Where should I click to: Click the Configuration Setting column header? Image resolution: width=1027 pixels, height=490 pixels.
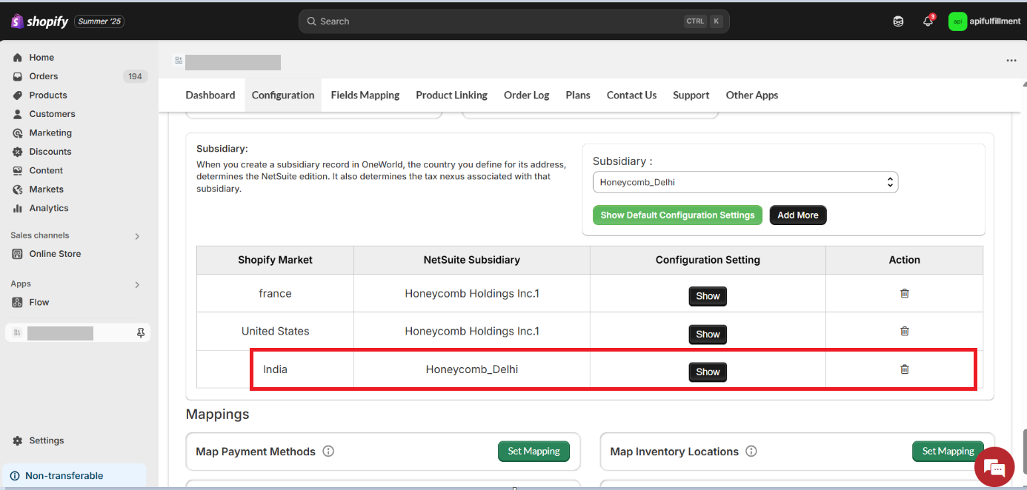(x=708, y=260)
